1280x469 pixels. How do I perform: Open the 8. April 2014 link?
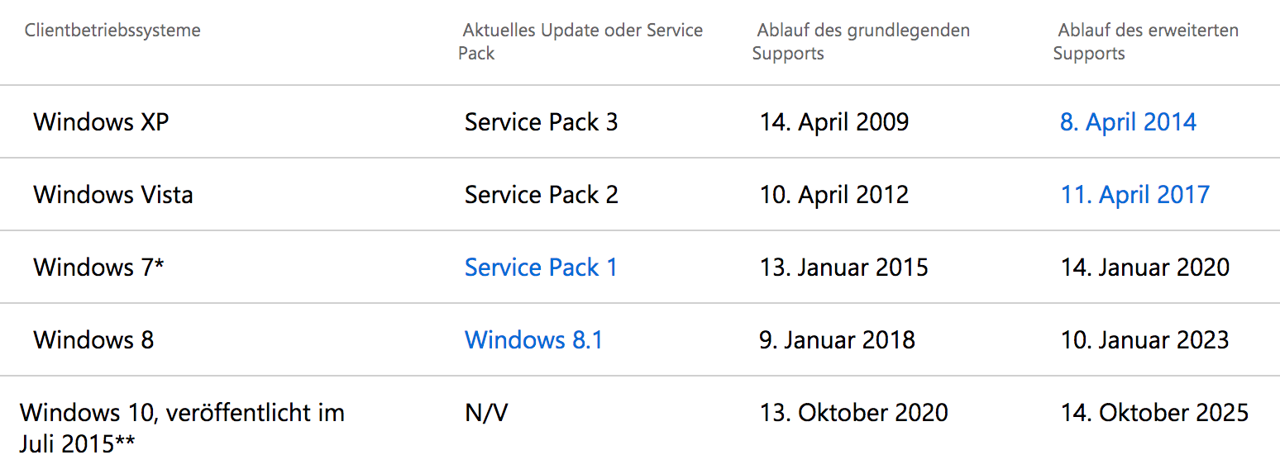tap(1128, 122)
